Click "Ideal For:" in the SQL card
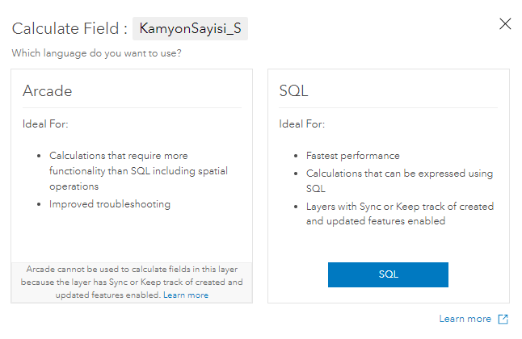Image resolution: width=522 pixels, height=339 pixels. click(302, 124)
